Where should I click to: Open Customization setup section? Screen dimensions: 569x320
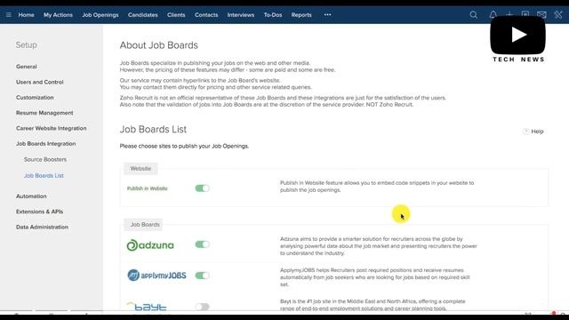click(35, 98)
